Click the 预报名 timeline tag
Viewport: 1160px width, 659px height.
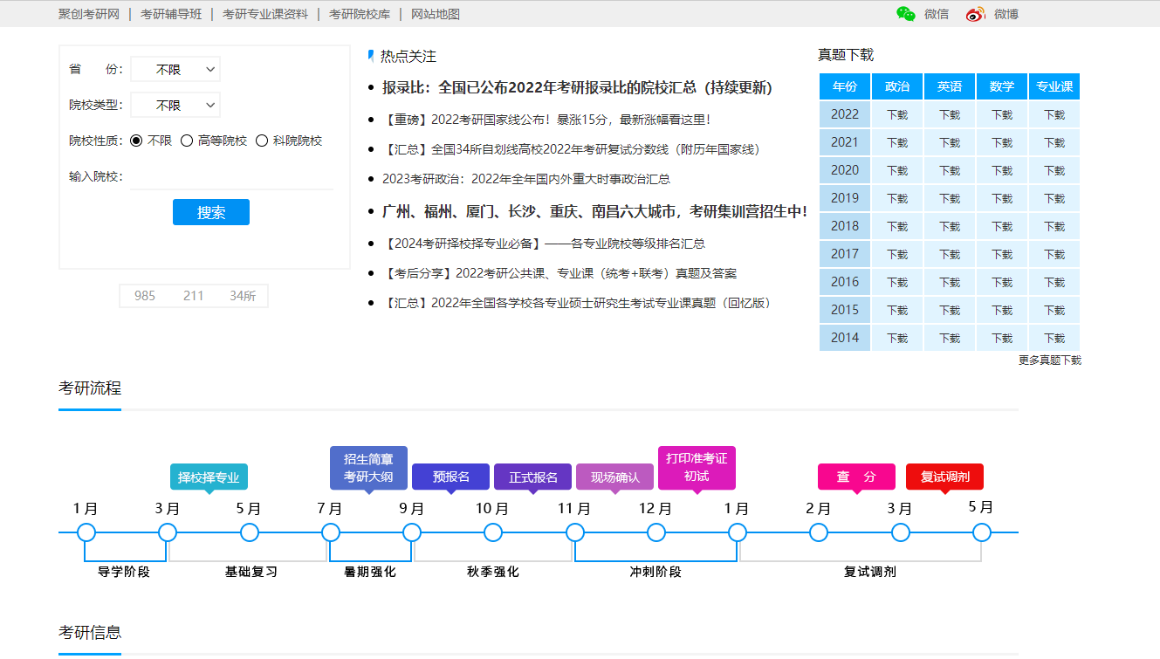(x=450, y=477)
